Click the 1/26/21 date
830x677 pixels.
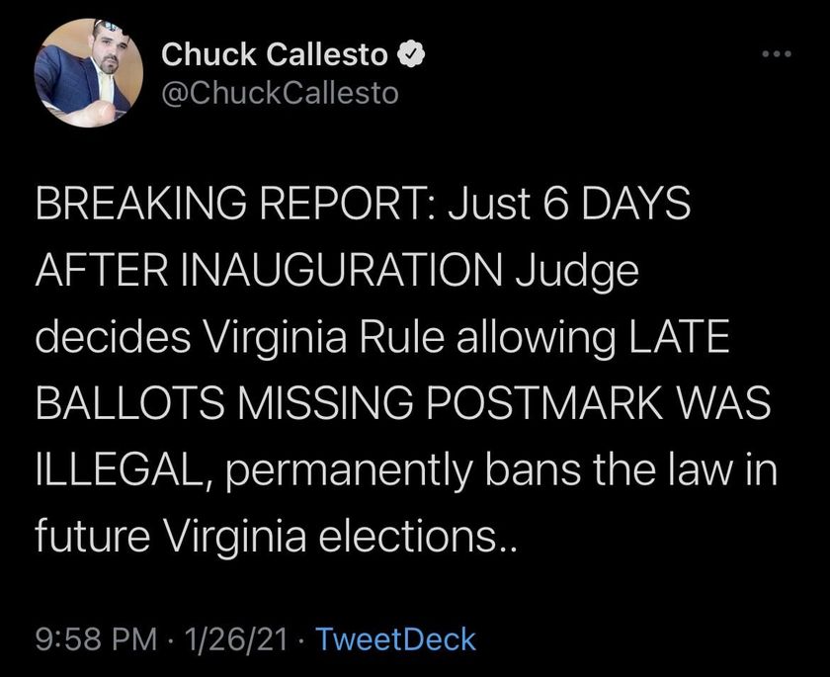tap(235, 638)
